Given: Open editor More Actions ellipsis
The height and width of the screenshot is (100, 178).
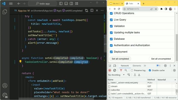Looking at the screenshot, I should 102,11.
